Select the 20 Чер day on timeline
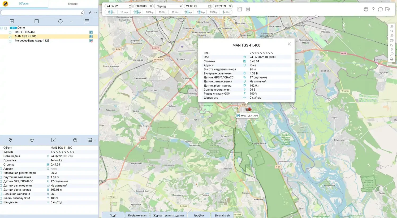The height and width of the screenshot is (218, 397). [175, 12]
